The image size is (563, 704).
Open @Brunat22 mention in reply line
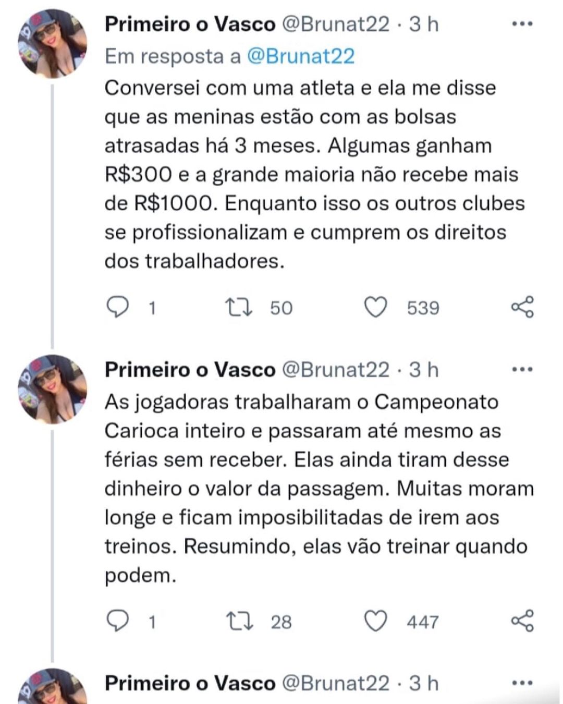click(300, 56)
